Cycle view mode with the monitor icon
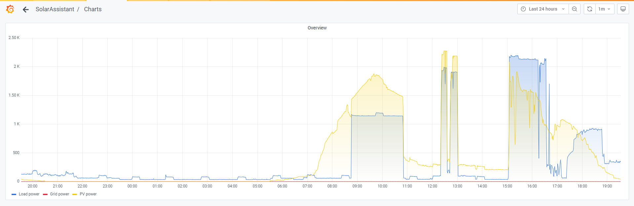This screenshot has height=206, width=634. tap(623, 9)
